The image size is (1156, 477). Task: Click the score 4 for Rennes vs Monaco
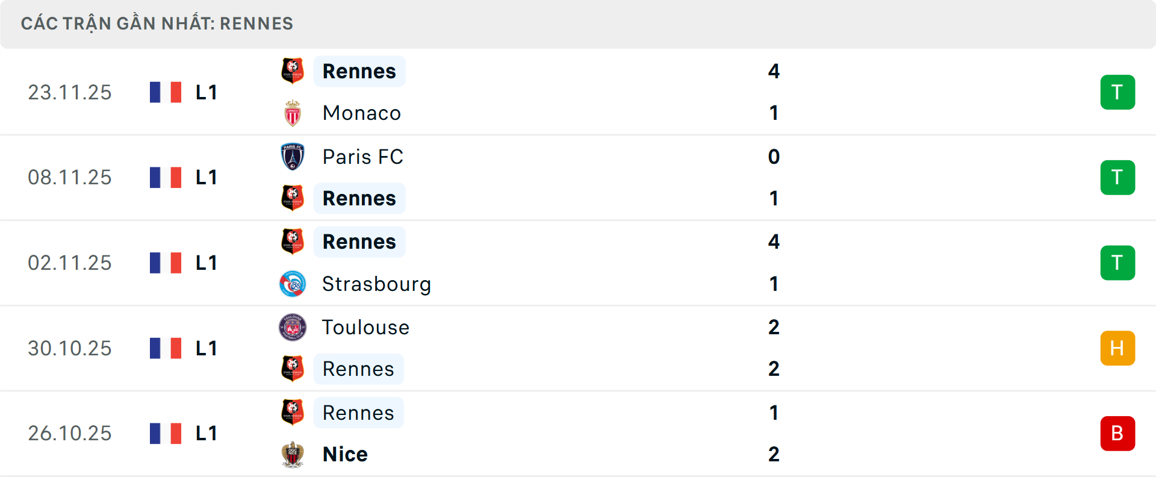774,70
